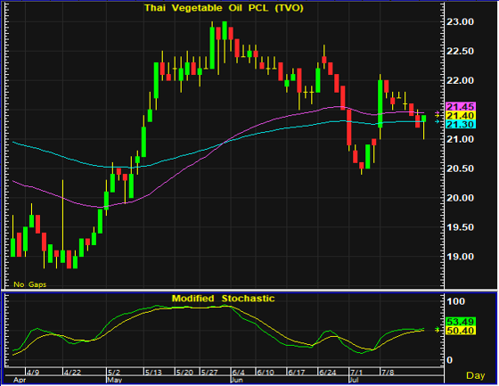Screen dimensions: 499x386
Task: Click the yellow 50.40 stochastic value label
Action: tap(461, 331)
